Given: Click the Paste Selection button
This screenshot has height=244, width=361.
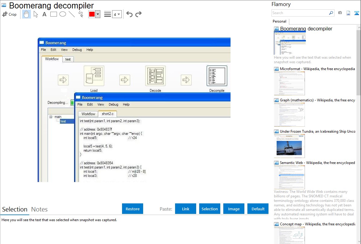Looking at the screenshot, I should tap(209, 209).
